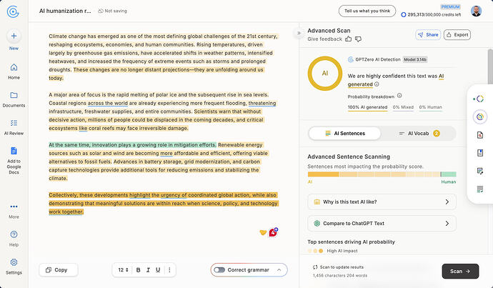This screenshot has height=288, width=493.
Task: Toggle underline formatting
Action: click(158, 269)
